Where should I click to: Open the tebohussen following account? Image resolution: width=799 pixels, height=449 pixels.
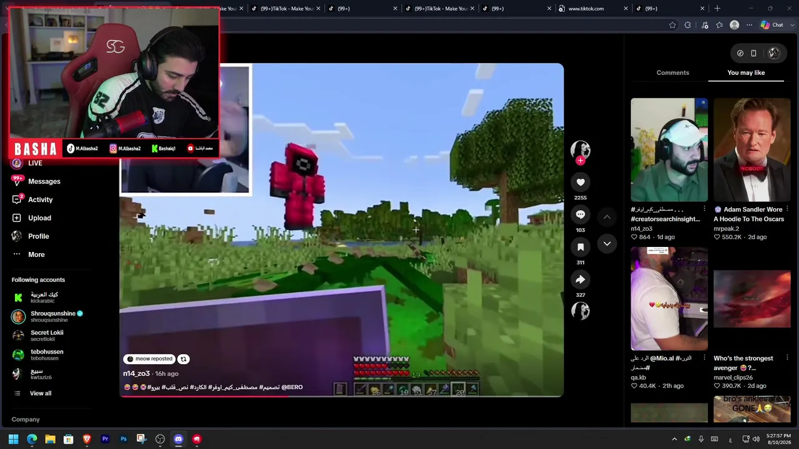click(x=38, y=355)
